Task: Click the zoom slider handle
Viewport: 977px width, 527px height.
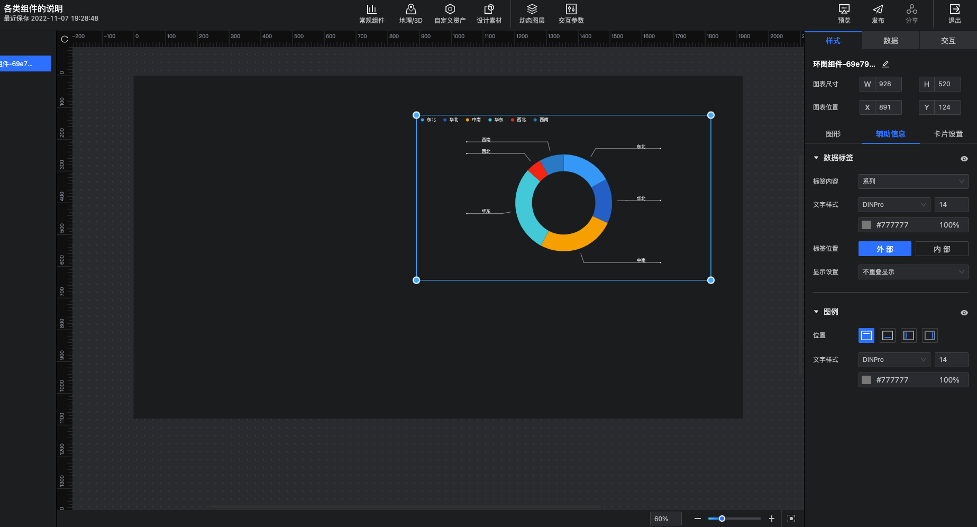Action: coord(722,519)
